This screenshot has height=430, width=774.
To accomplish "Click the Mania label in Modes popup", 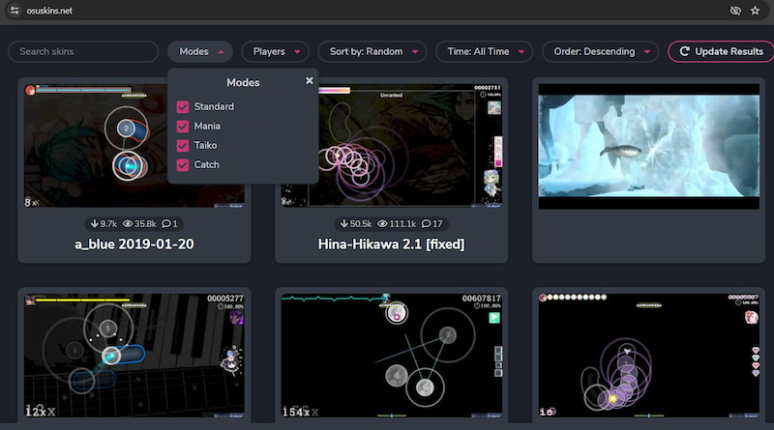I will 207,127.
